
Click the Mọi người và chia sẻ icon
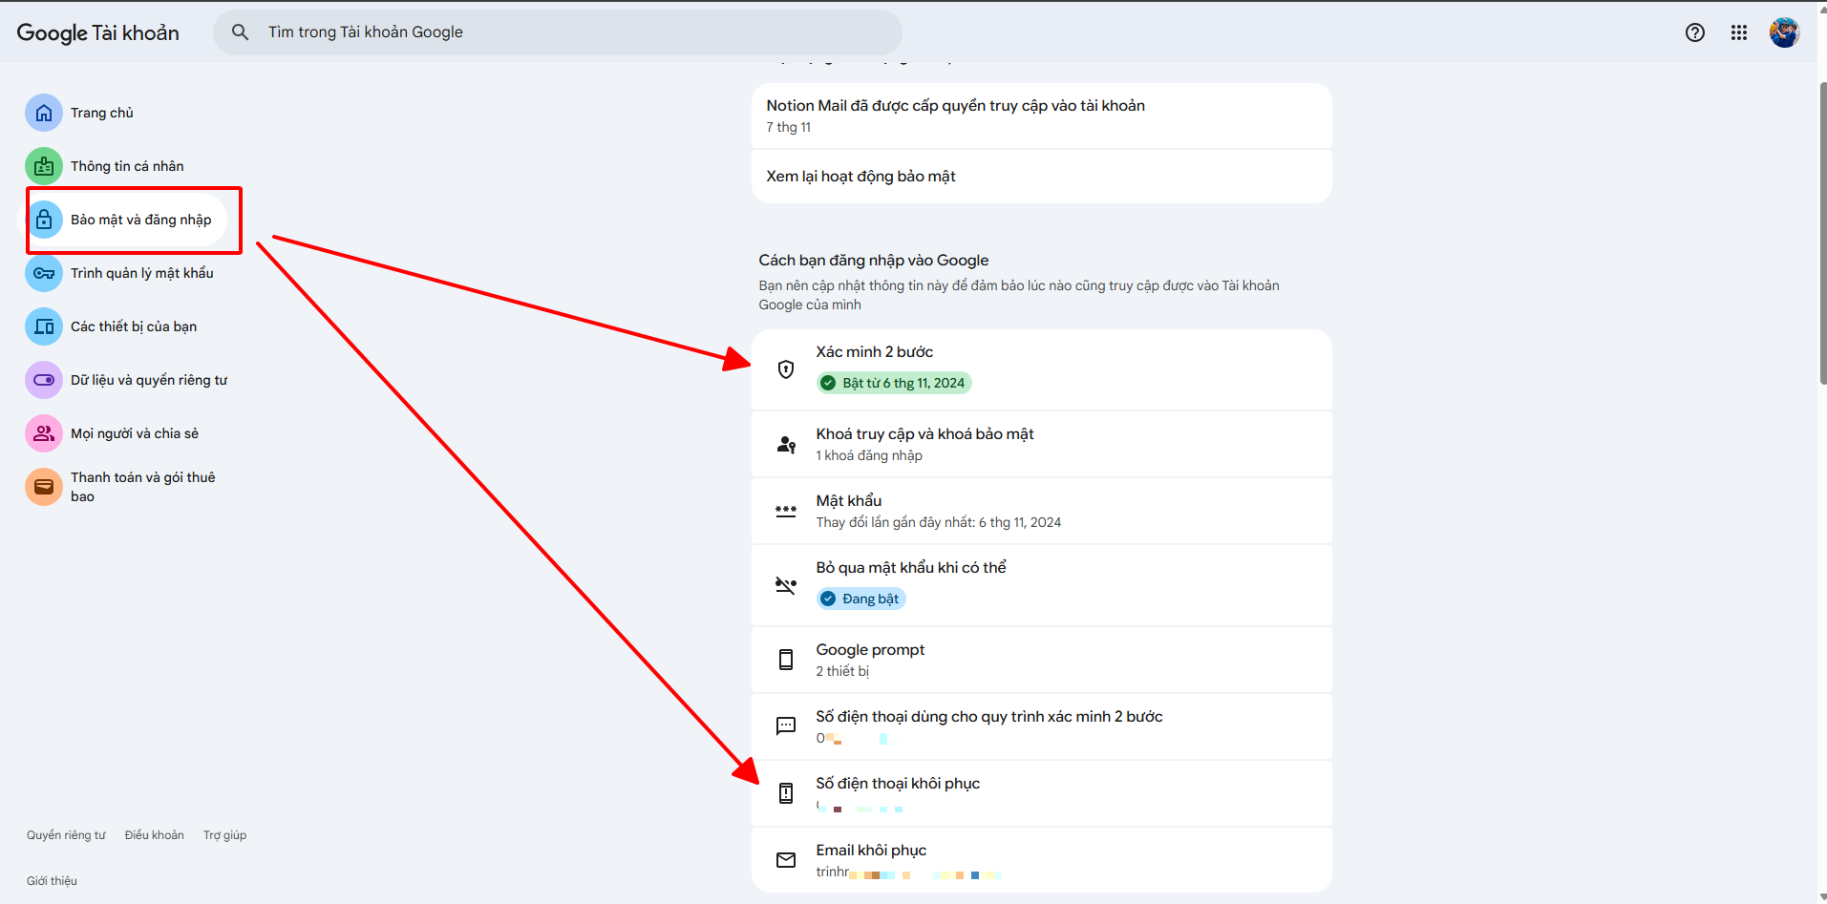tap(44, 433)
